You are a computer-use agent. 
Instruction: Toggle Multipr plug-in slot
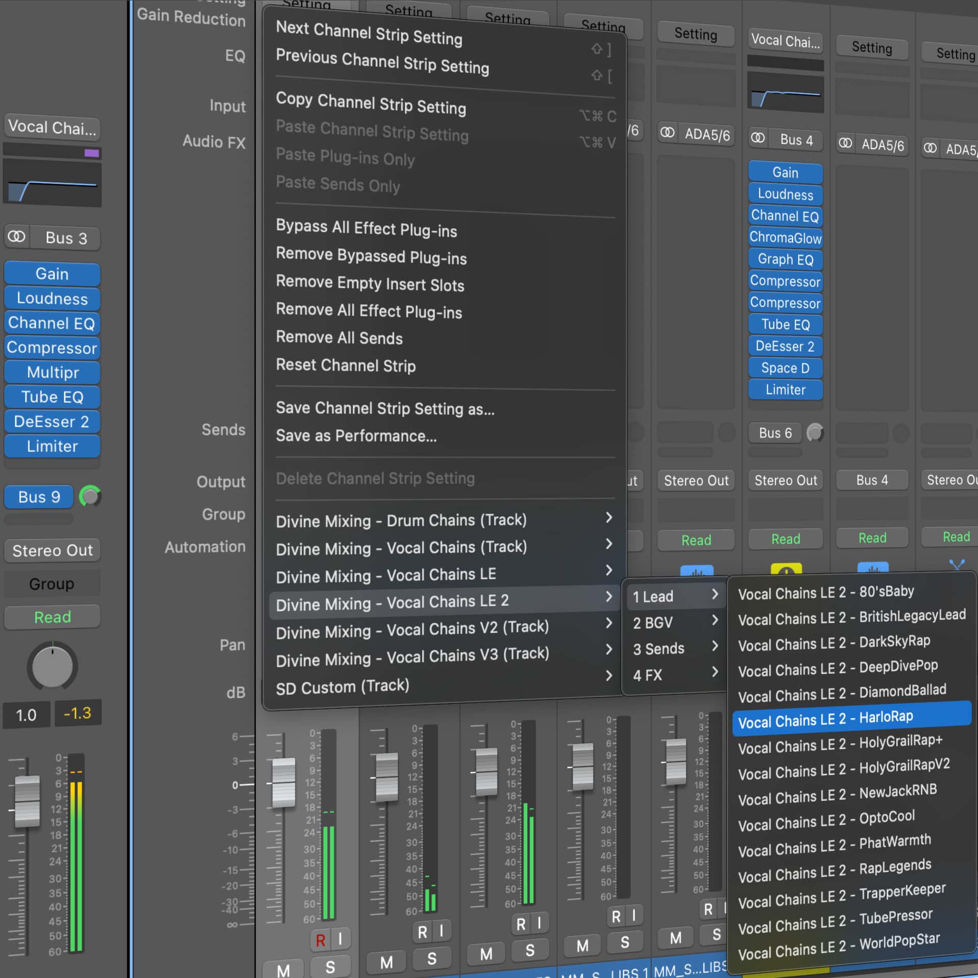(52, 372)
